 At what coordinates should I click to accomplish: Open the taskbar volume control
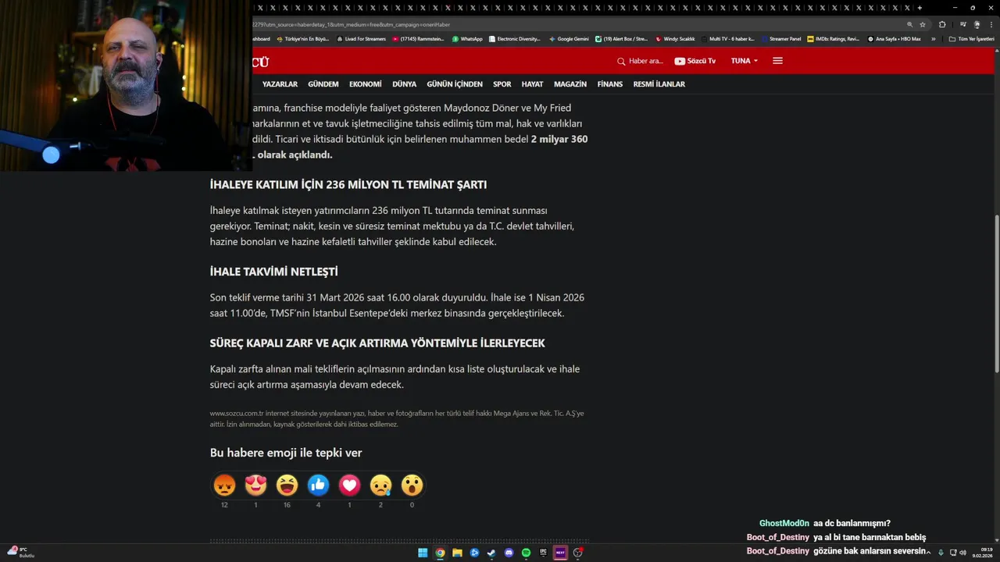(x=963, y=553)
